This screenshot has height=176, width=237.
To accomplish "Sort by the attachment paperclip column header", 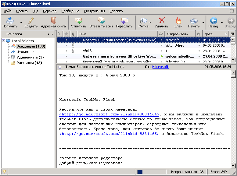I will pos(73,34).
